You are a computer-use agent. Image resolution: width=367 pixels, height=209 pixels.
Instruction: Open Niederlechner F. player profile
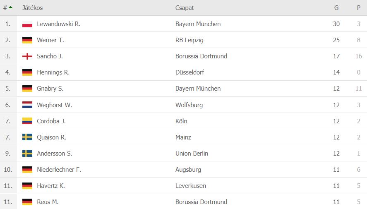click(59, 169)
